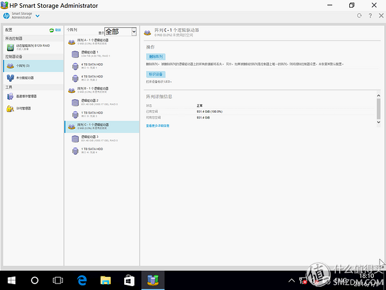Select the 个阵列 (3) arrays item

[33, 66]
